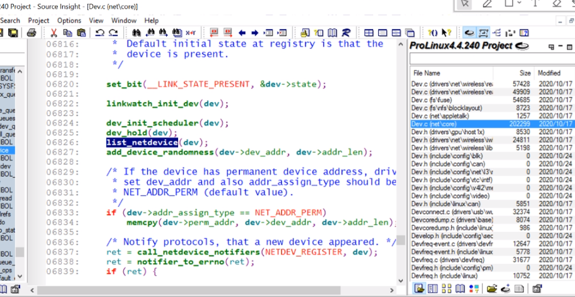This screenshot has height=297, width=575.
Task: Switch to Project Folder Browser four-files icon
Action: (x=446, y=289)
